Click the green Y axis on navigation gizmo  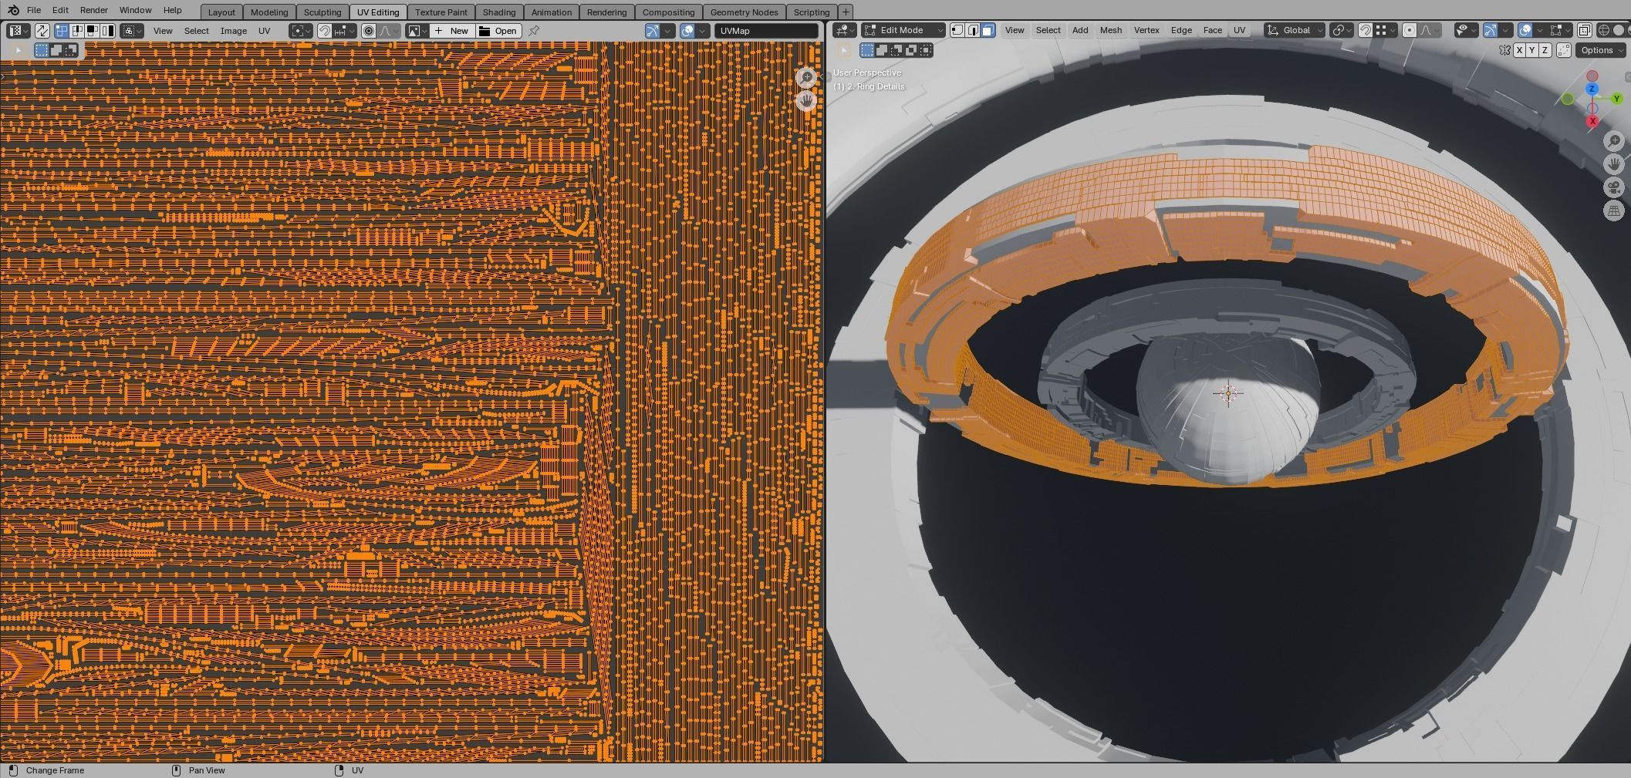[1616, 99]
